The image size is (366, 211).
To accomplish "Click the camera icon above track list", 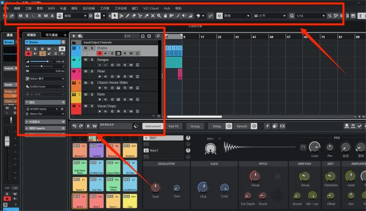I will (143, 36).
